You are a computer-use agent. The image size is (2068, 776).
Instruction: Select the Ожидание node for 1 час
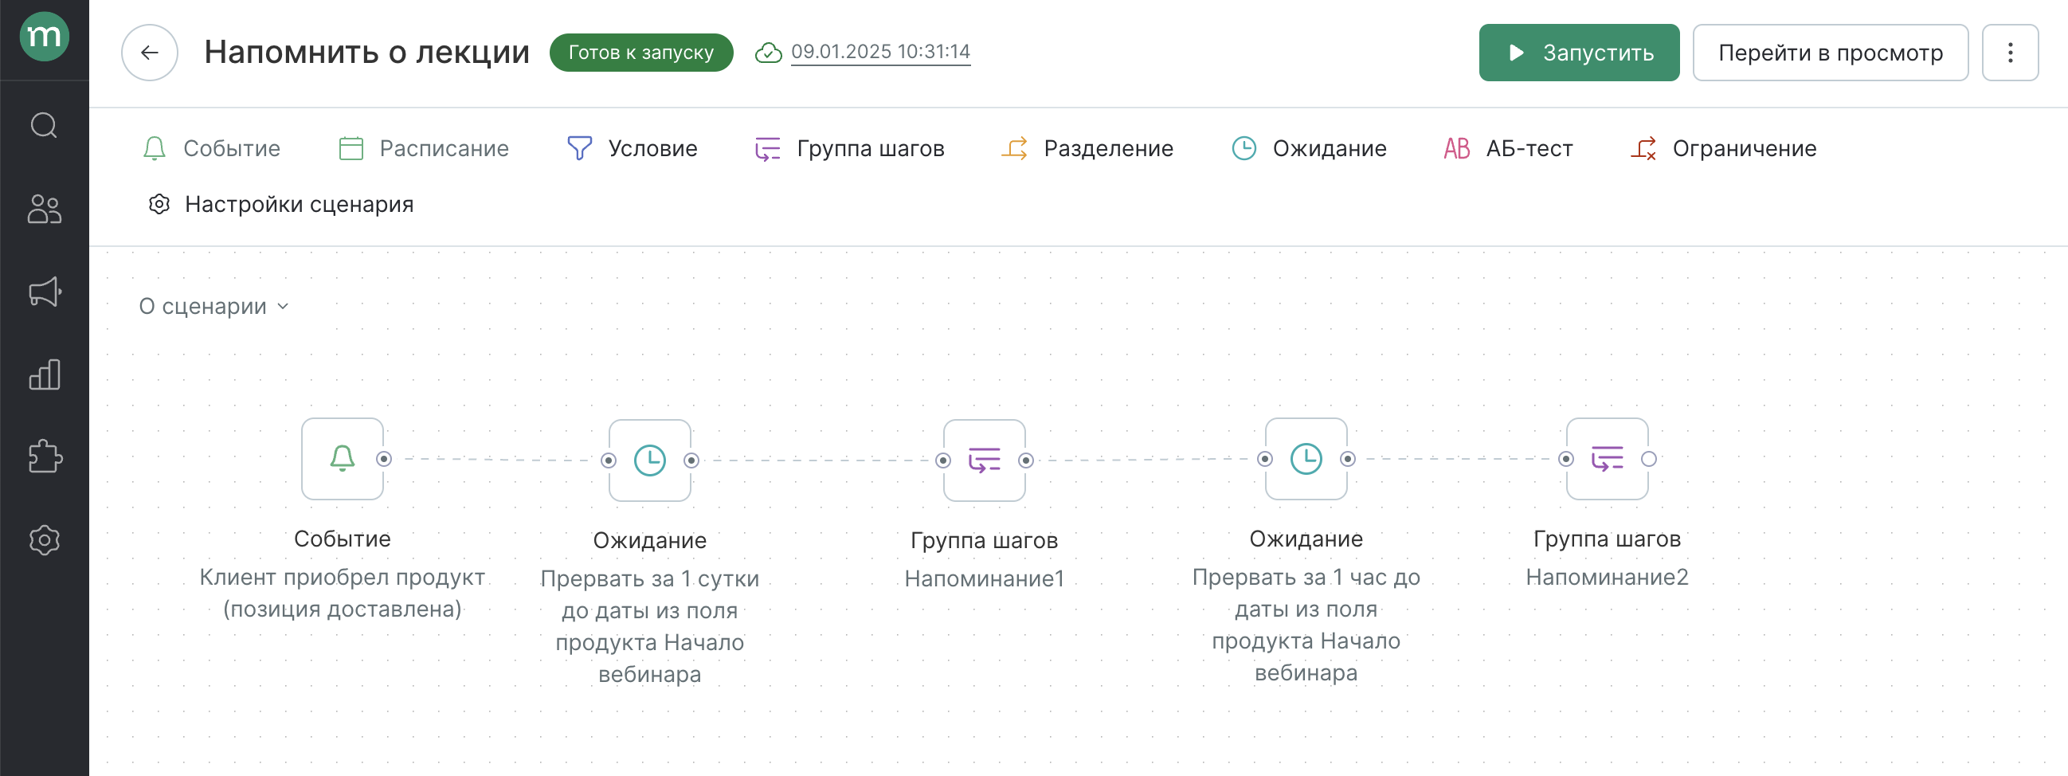point(1306,459)
